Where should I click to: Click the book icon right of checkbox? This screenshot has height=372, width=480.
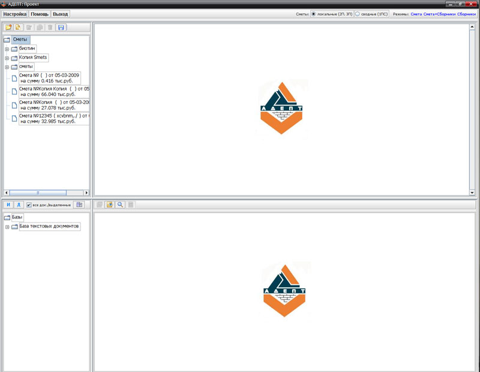point(79,205)
